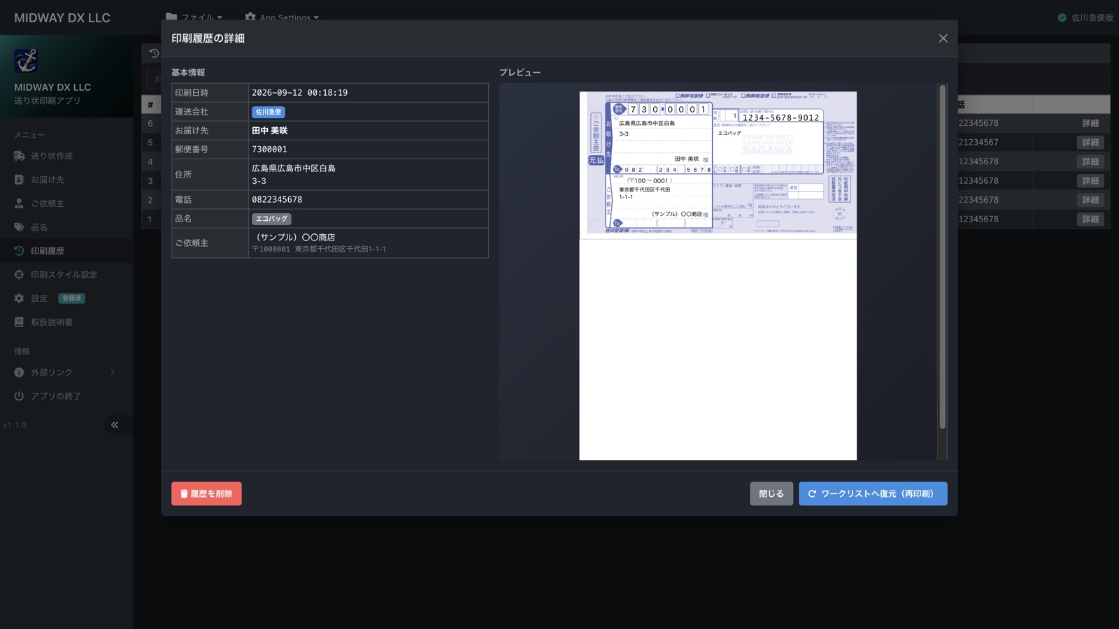Click the gear icon for 設定
Image resolution: width=1119 pixels, height=629 pixels.
coord(19,298)
